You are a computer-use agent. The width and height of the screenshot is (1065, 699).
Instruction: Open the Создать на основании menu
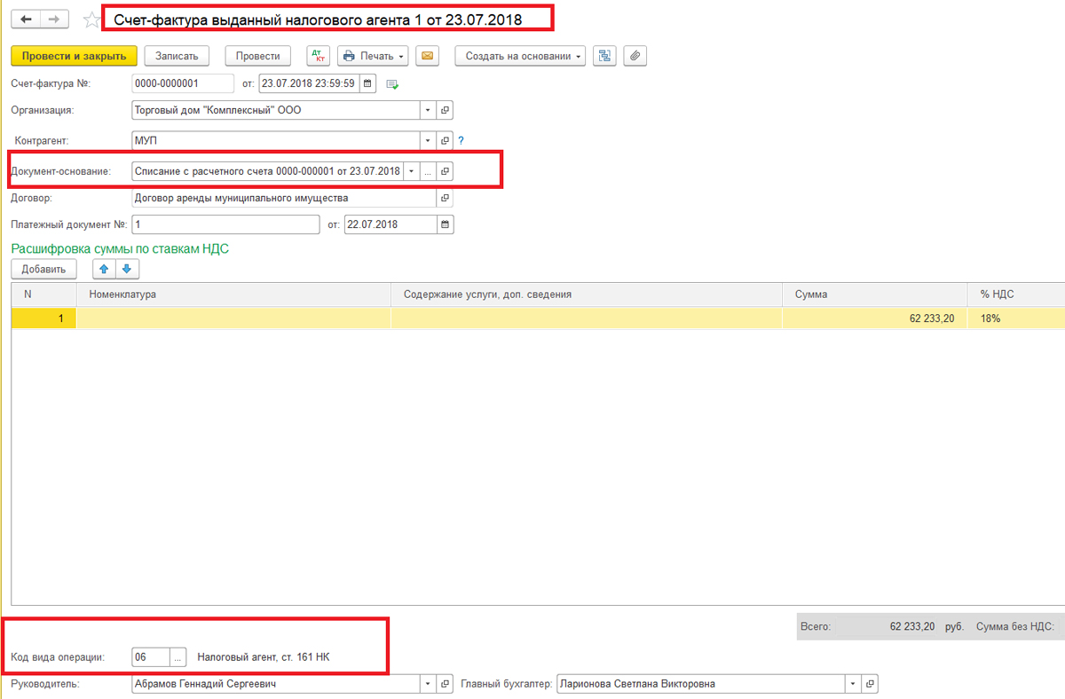pyautogui.click(x=520, y=56)
